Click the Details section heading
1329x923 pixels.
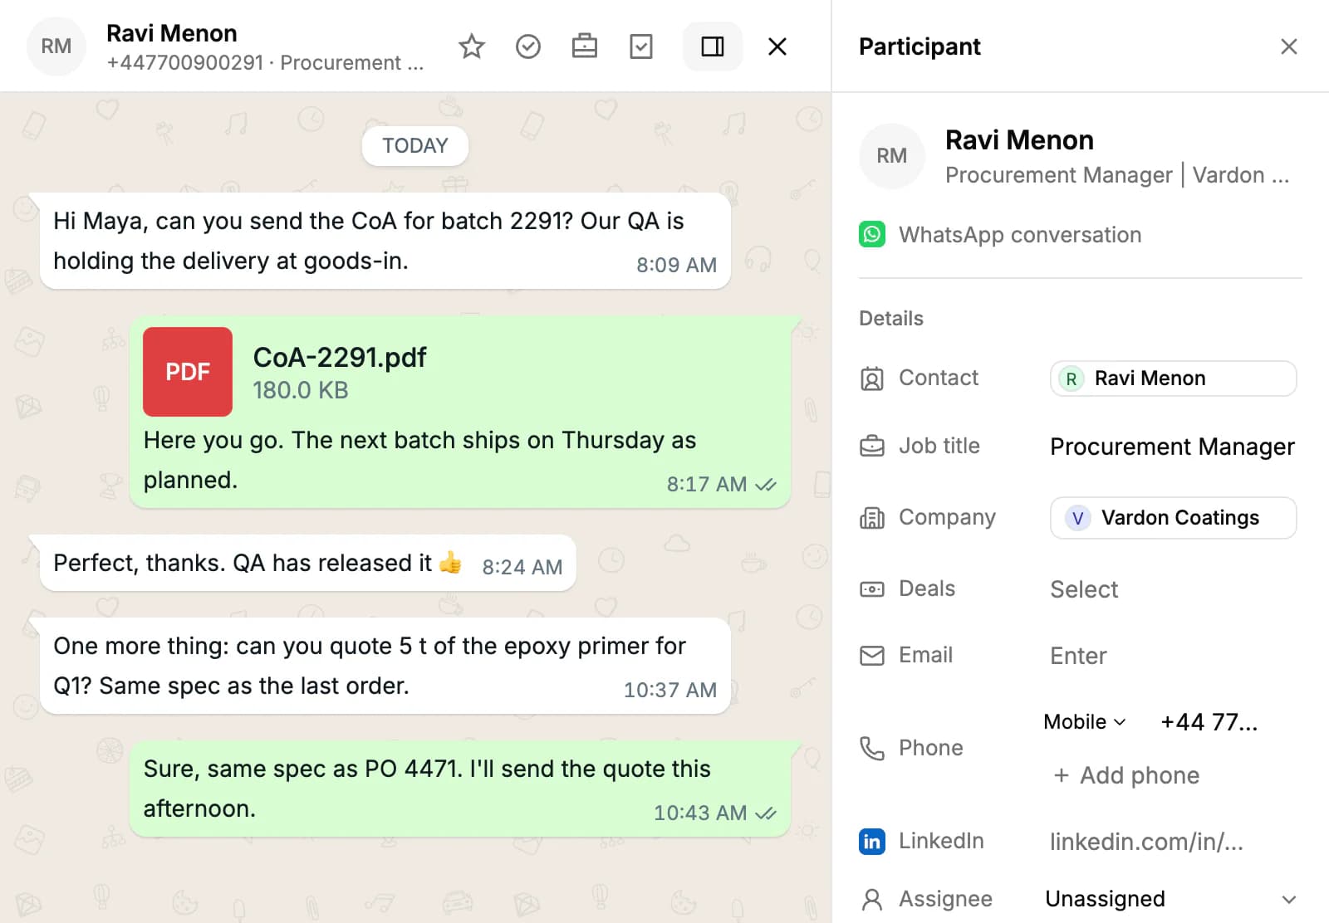(891, 319)
